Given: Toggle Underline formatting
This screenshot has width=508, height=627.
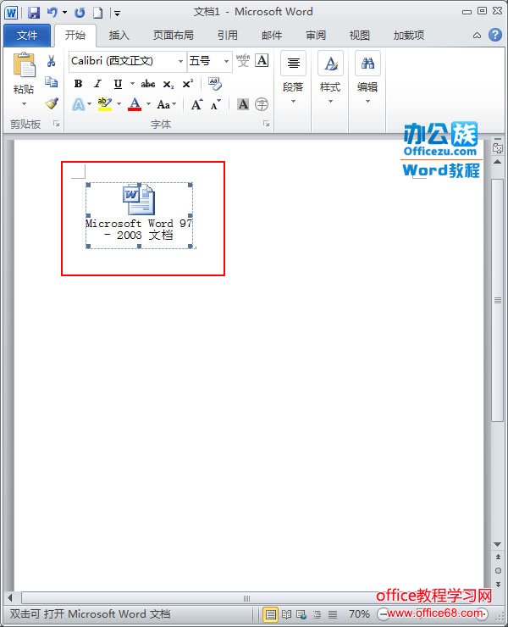Looking at the screenshot, I should coord(118,84).
